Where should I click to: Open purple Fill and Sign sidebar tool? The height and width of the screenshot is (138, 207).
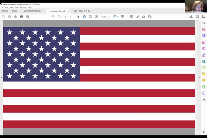click(x=204, y=55)
